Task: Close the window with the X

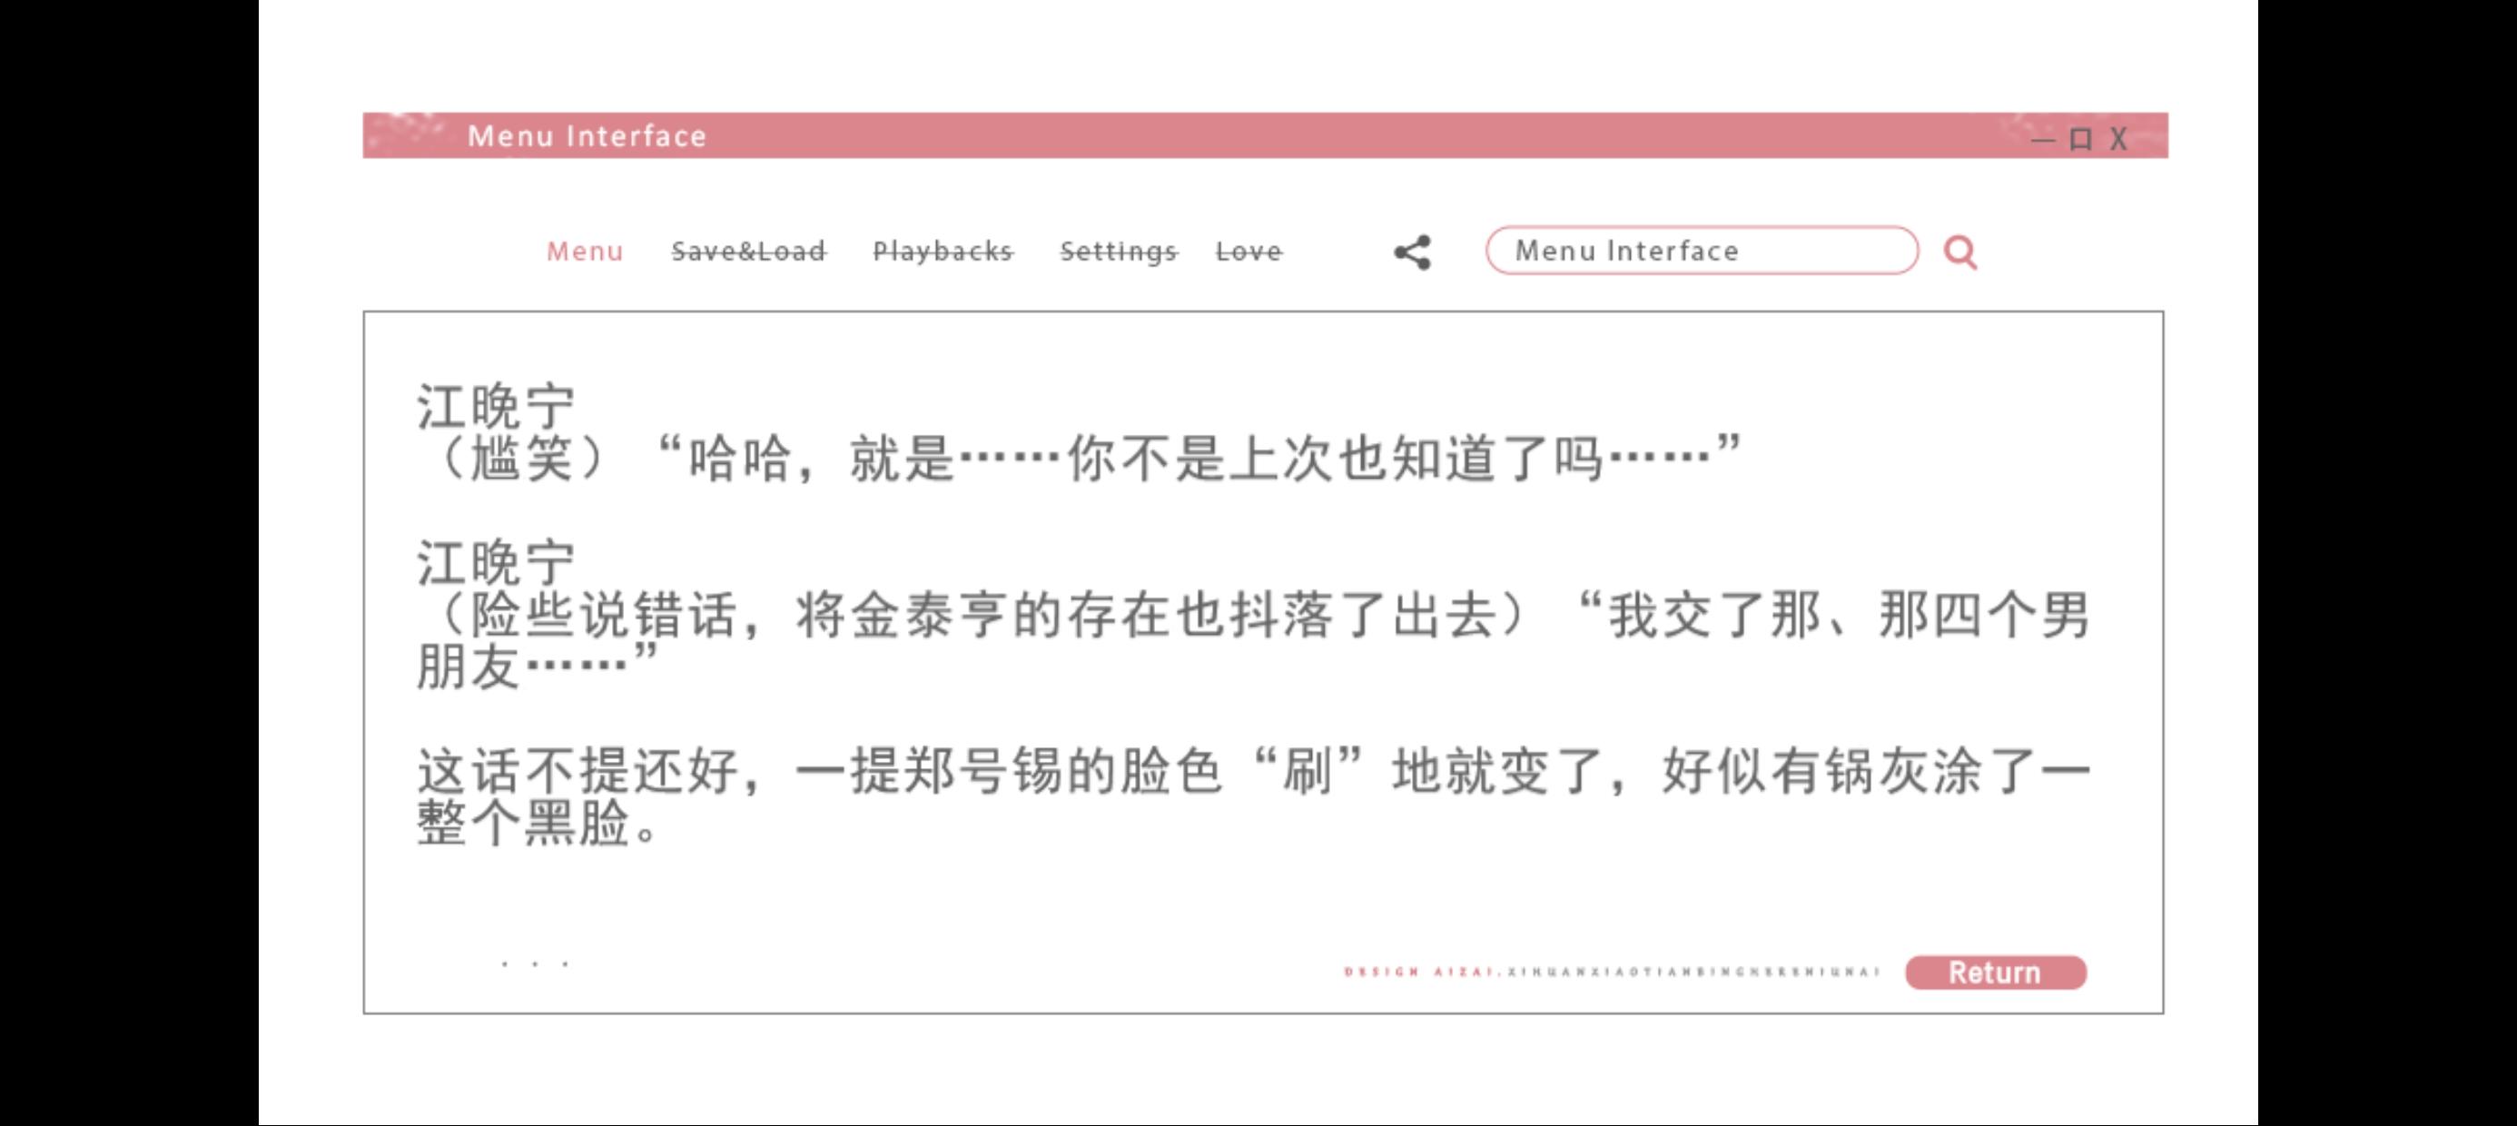Action: (x=2117, y=140)
